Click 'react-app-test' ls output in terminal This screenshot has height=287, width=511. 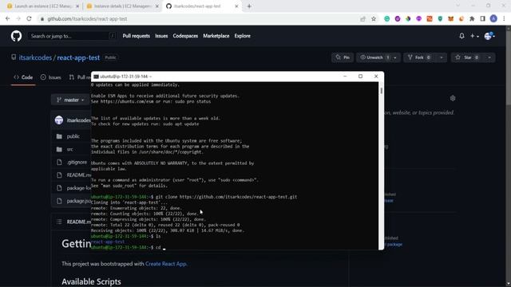108,242
